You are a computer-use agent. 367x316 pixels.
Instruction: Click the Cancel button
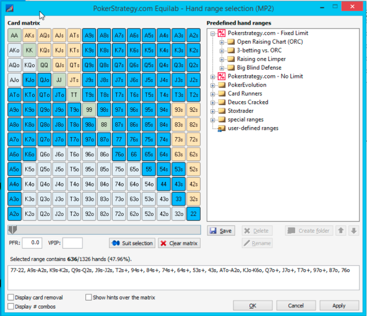tap(296, 306)
